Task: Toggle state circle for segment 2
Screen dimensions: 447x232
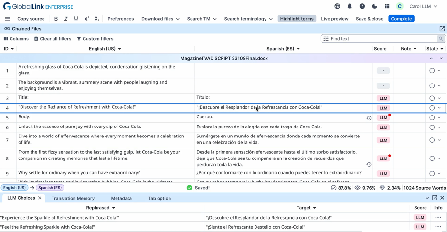Action: click(432, 86)
